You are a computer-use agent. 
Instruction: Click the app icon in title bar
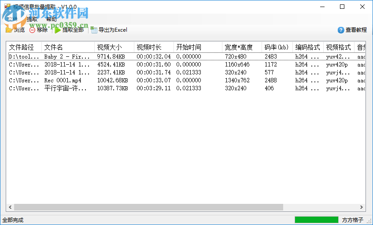click(x=7, y=7)
